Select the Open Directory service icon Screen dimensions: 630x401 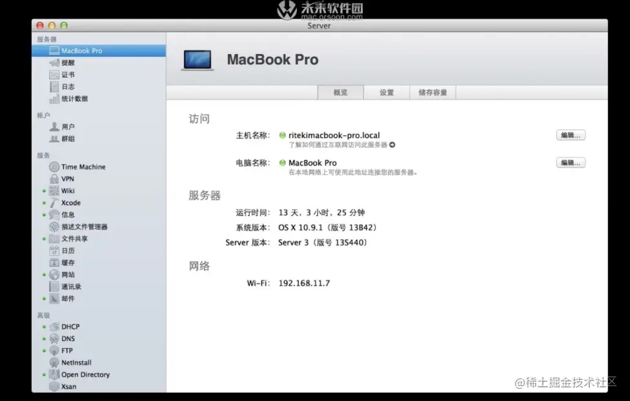pyautogui.click(x=54, y=375)
